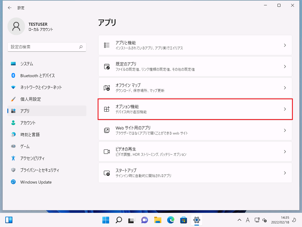Click the Windows Update sync icon
The width and height of the screenshot is (302, 227).
13,182
